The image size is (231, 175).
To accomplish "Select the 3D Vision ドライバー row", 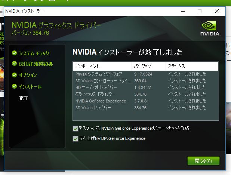I will click(146, 108).
